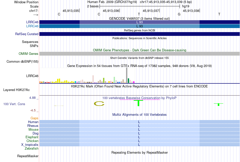Click the base G in sequence row
This screenshot has width=240, height=162.
pos(179,14)
